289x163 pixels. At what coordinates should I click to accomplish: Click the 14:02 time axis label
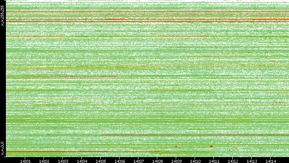tap(44, 161)
